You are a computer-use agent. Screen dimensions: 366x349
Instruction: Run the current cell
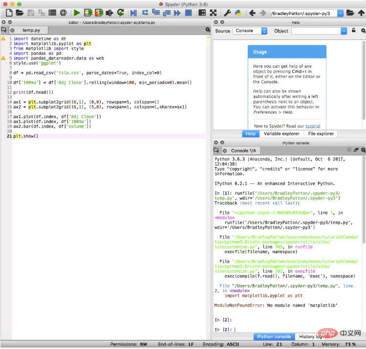(x=88, y=13)
